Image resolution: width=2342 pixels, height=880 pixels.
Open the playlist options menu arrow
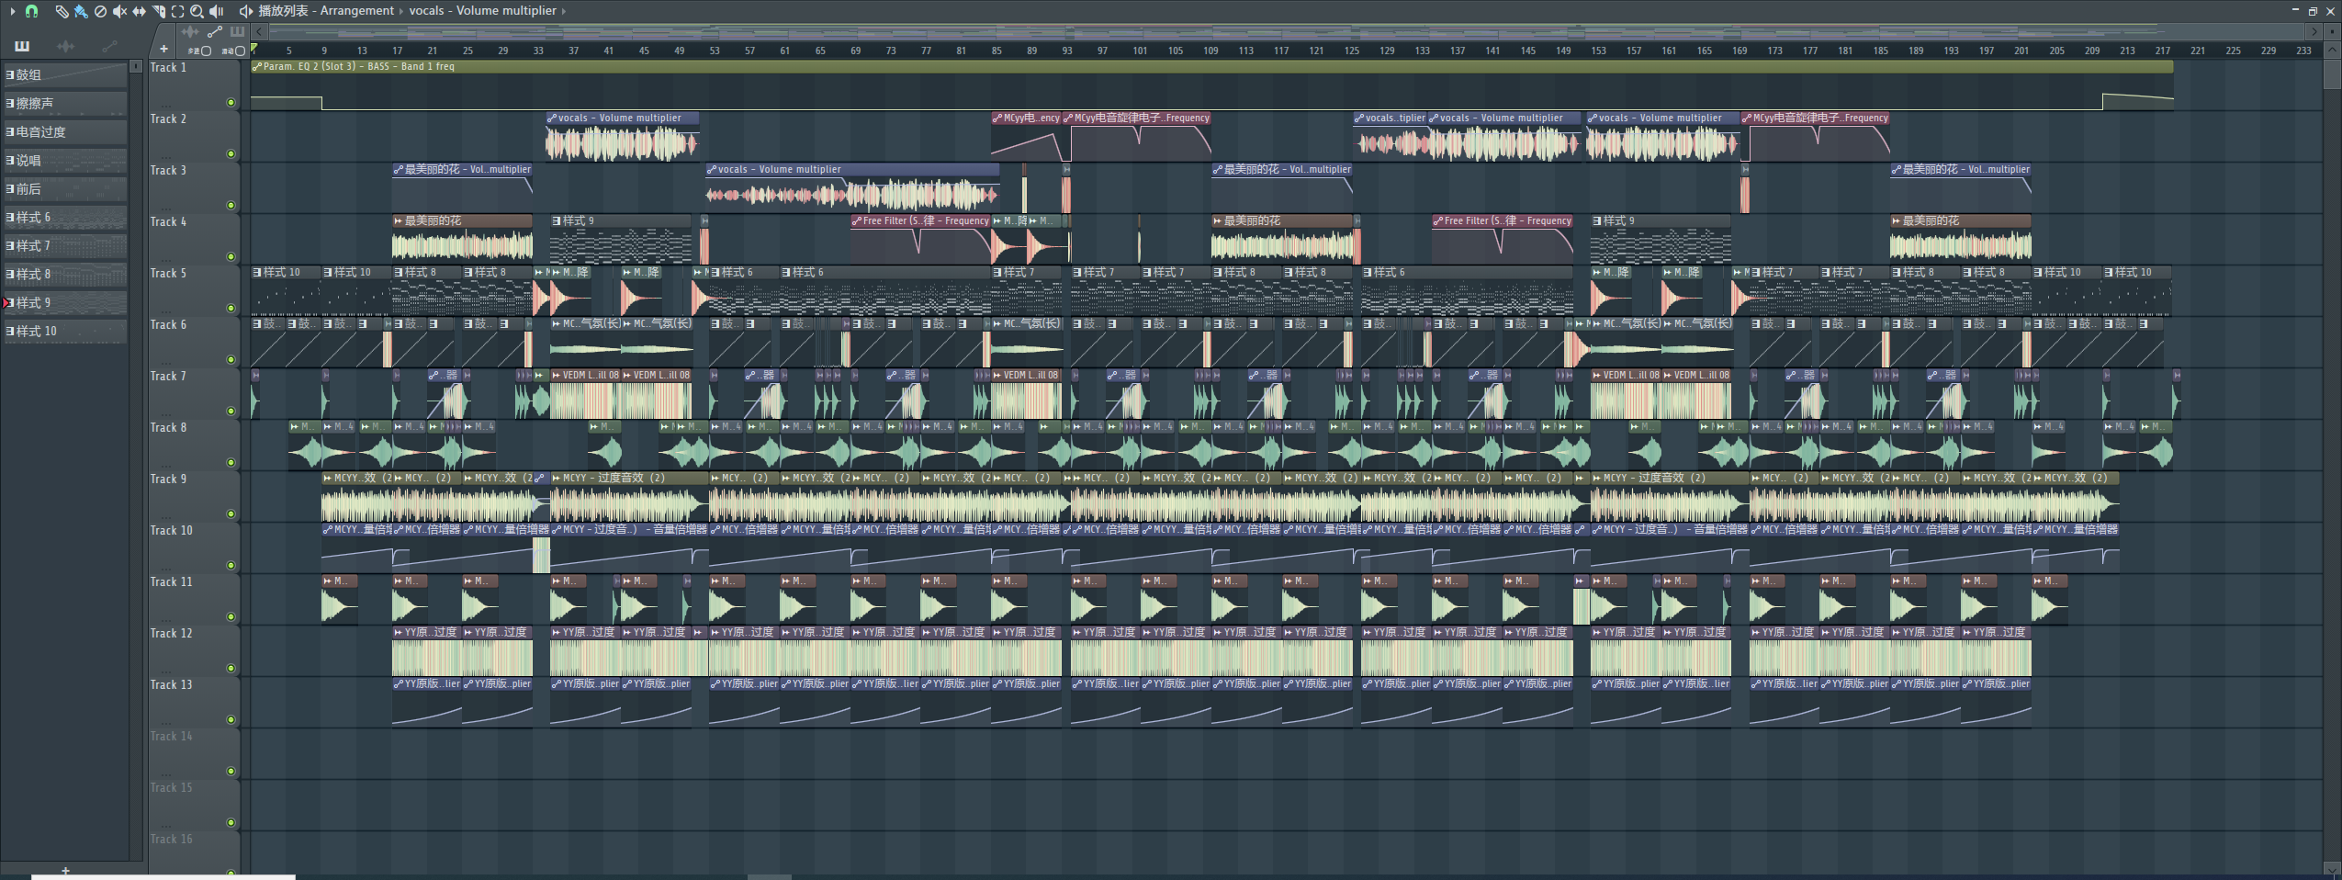(x=12, y=11)
